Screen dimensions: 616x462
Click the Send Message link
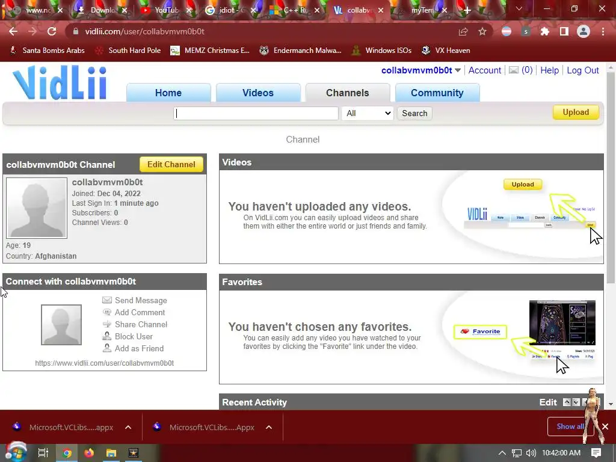(141, 300)
